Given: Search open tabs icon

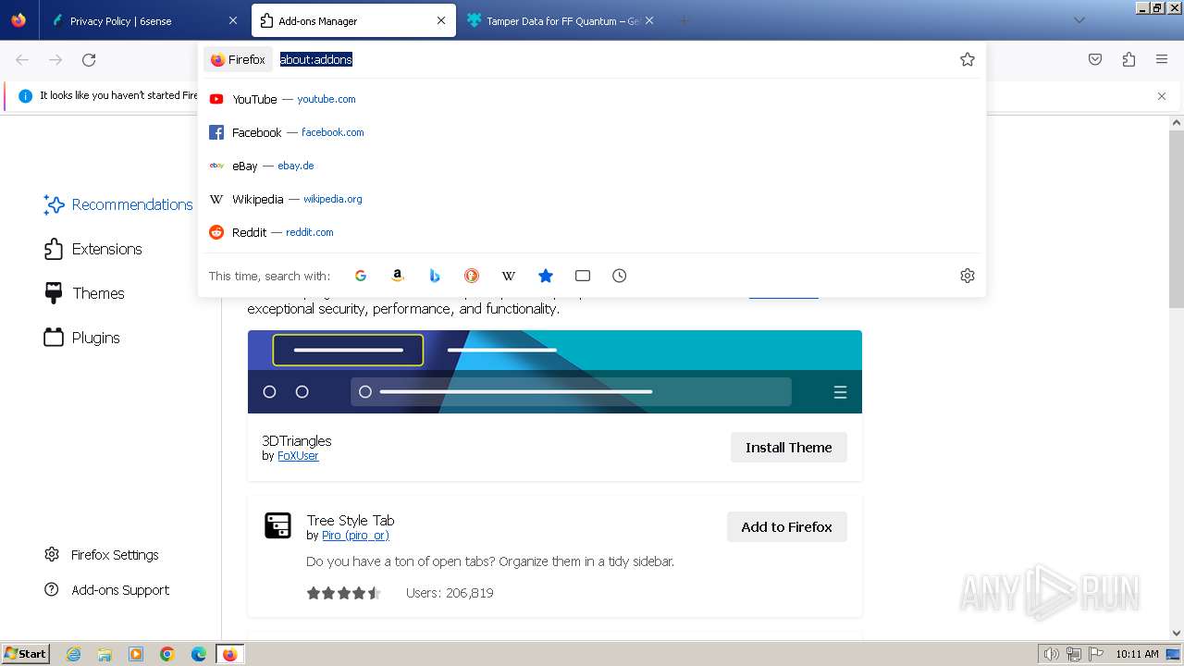Looking at the screenshot, I should click(x=583, y=276).
